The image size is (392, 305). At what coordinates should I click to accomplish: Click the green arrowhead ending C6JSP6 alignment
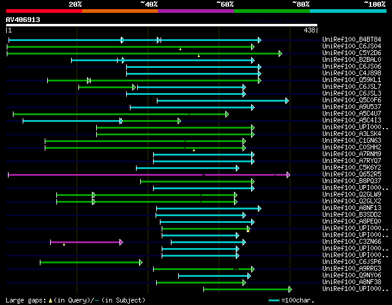(x=141, y=262)
